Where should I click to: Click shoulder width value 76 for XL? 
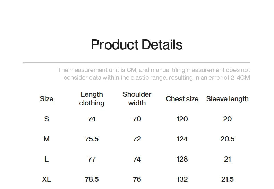tap(137, 179)
